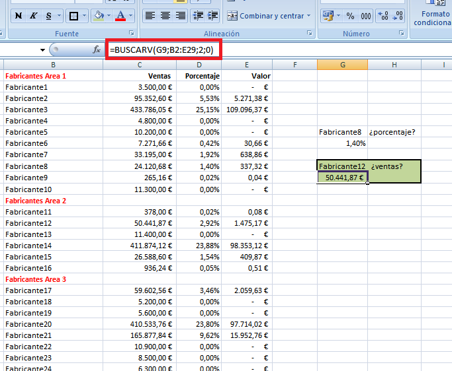Select the column G header
Image resolution: width=452 pixels, height=371 pixels.
point(342,64)
